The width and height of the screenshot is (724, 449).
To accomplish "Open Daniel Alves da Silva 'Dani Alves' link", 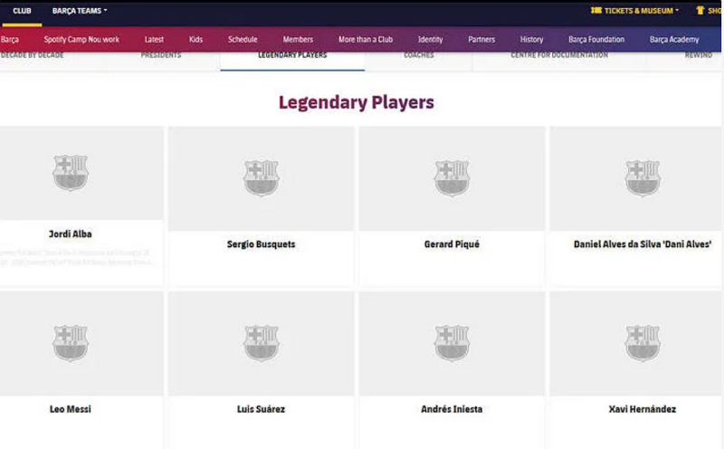I will point(643,244).
